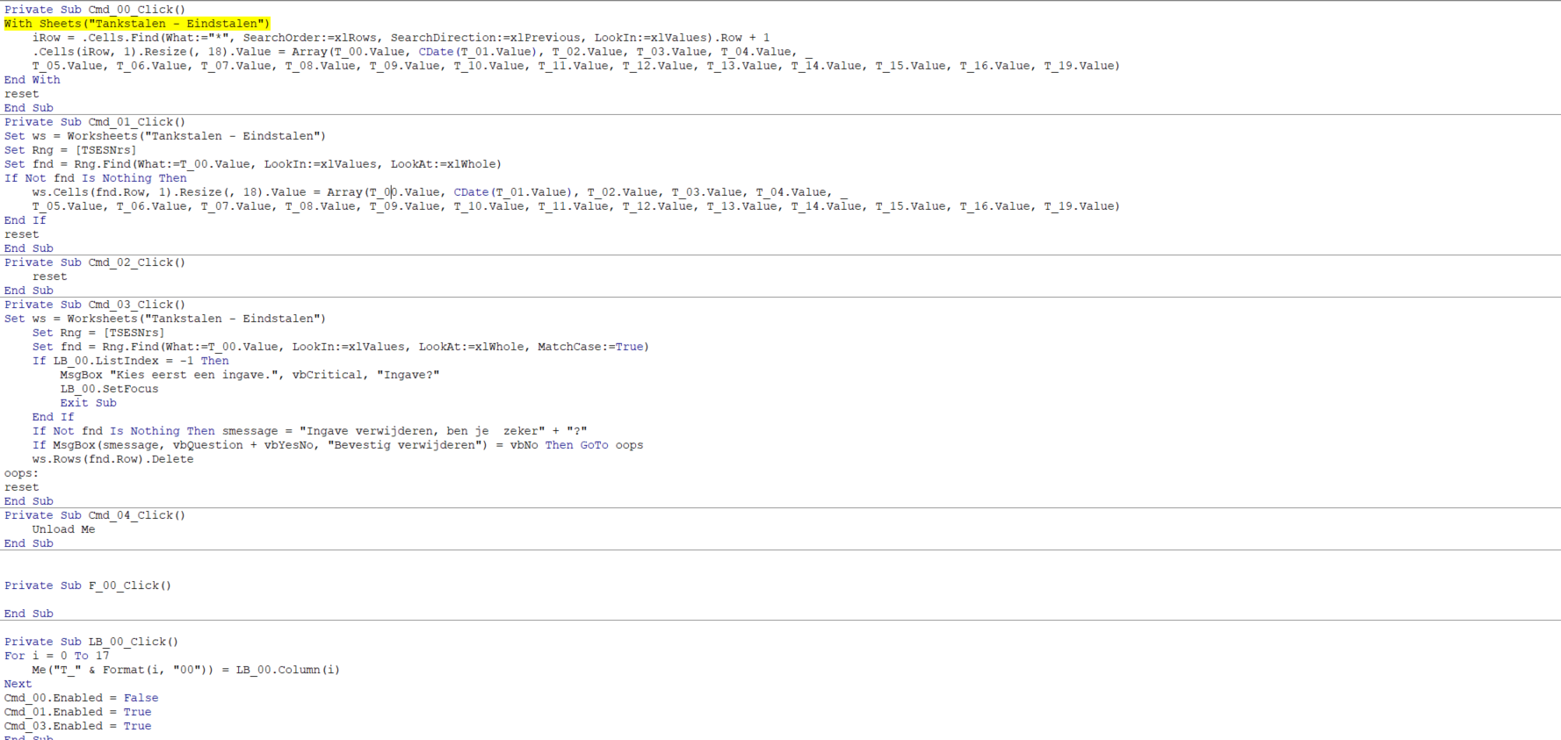Click the For i = 0 To 17 line
1561x740 pixels.
57,656
